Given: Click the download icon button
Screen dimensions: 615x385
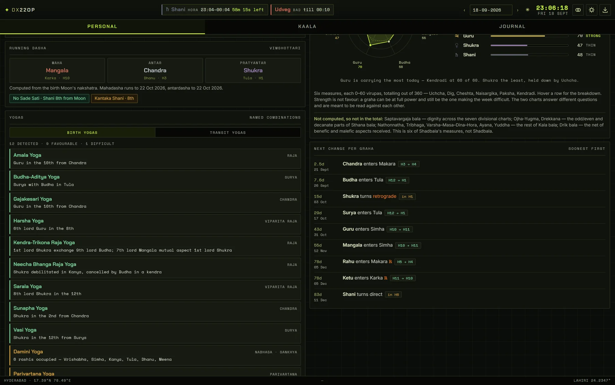Looking at the screenshot, I should pyautogui.click(x=605, y=10).
